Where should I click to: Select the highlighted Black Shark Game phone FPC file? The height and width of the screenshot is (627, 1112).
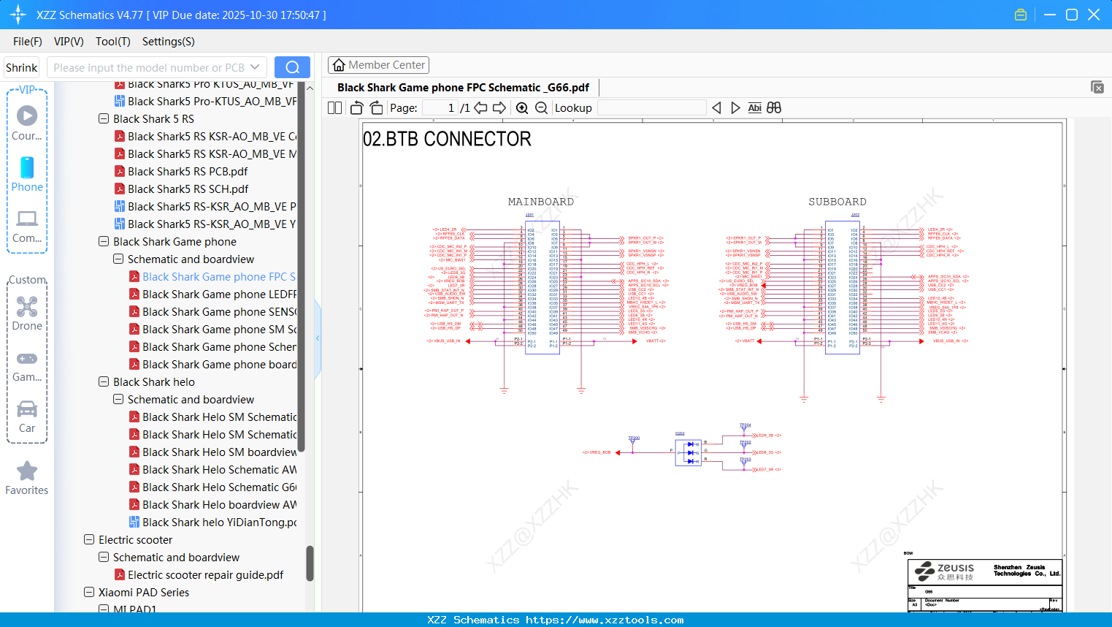[x=212, y=277]
